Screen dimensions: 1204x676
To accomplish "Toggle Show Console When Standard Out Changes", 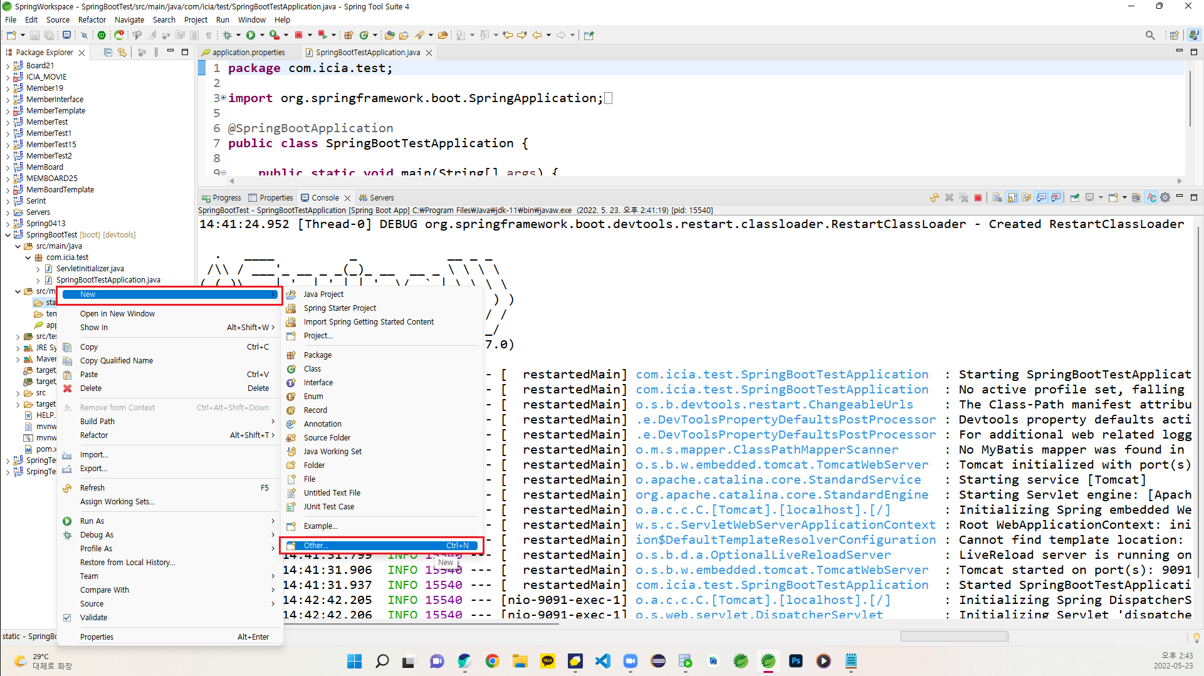I will [1041, 198].
